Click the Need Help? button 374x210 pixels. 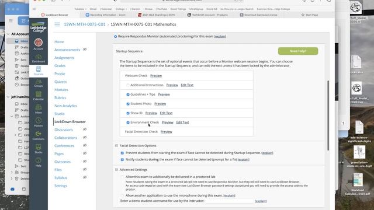point(298,51)
